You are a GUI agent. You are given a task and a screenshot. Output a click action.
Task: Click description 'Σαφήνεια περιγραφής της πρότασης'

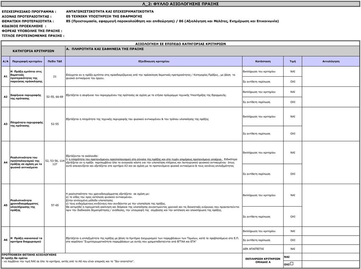26,97
